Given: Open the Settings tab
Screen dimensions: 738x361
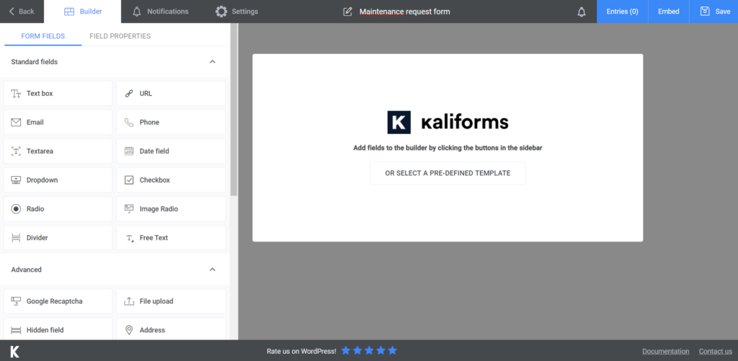Looking at the screenshot, I should (x=236, y=12).
